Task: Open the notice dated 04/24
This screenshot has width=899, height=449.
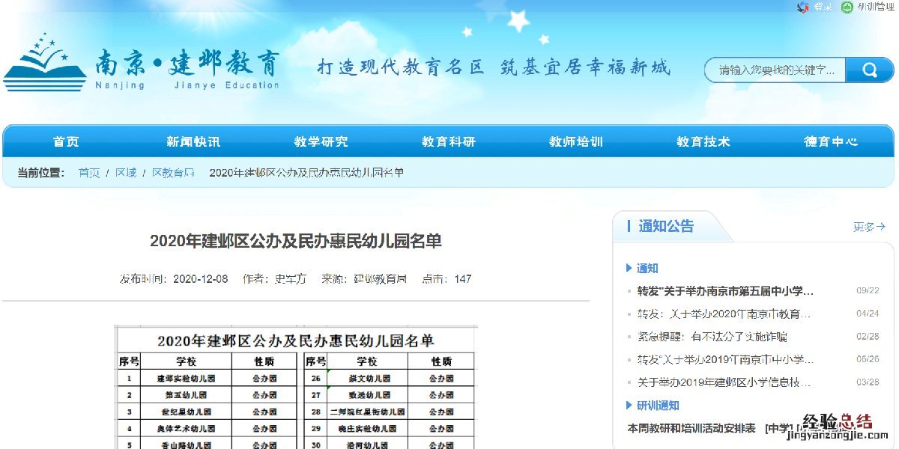Action: (724, 314)
